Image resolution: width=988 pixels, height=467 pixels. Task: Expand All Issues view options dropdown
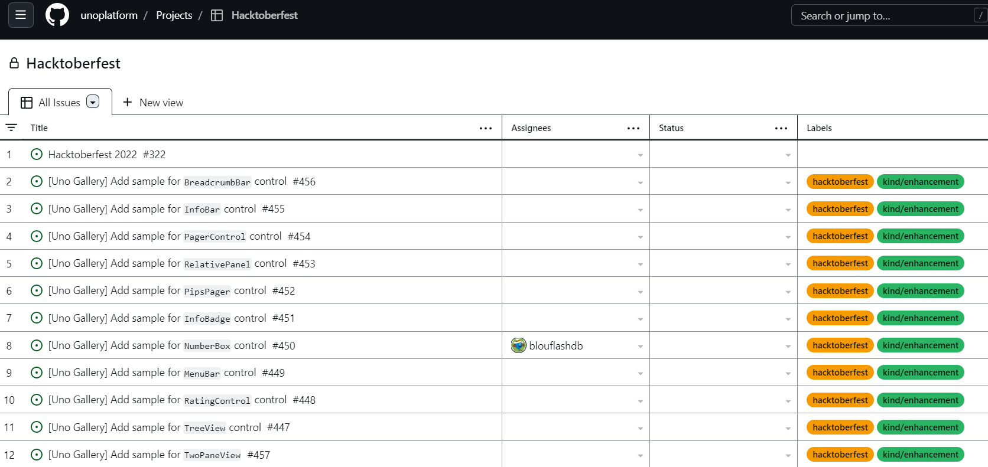93,102
